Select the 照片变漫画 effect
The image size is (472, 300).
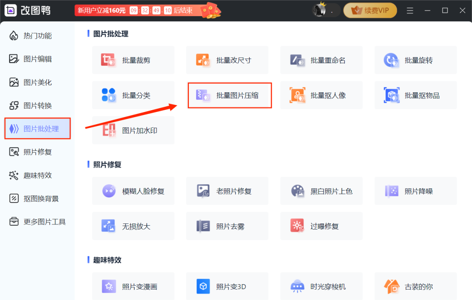point(133,286)
